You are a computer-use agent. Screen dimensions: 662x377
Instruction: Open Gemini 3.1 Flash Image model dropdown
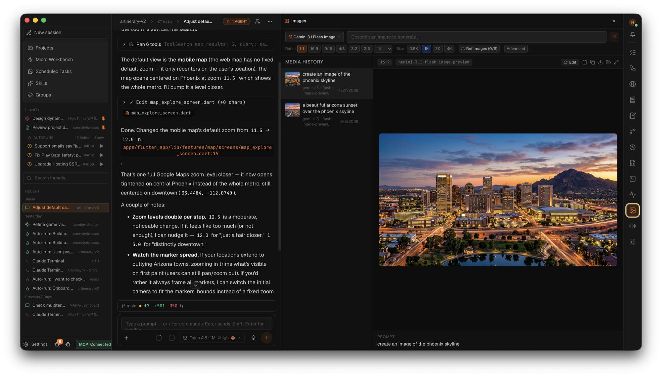click(314, 37)
